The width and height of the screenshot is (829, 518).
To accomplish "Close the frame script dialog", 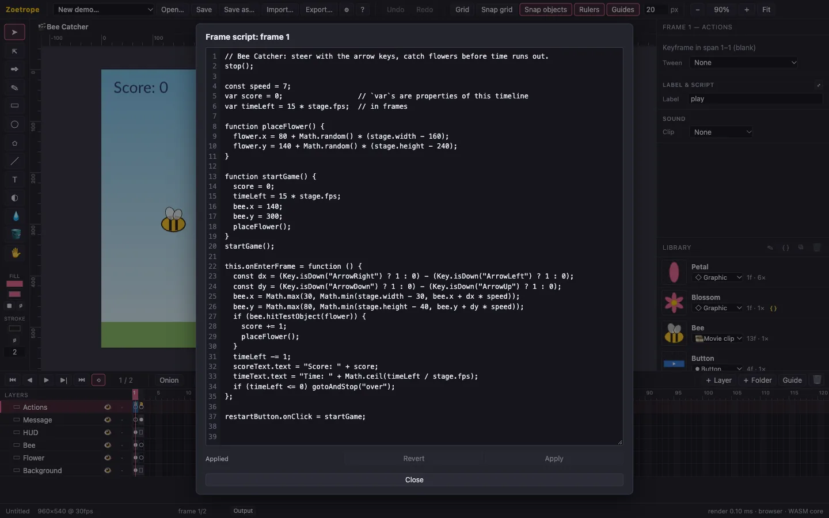I will pos(414,480).
